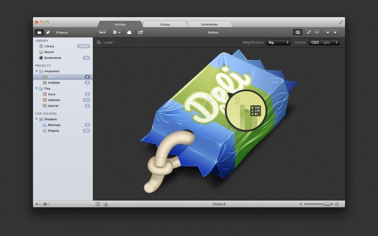The height and width of the screenshot is (236, 378).
Task: Click the cloud upload icon
Action: (x=129, y=33)
